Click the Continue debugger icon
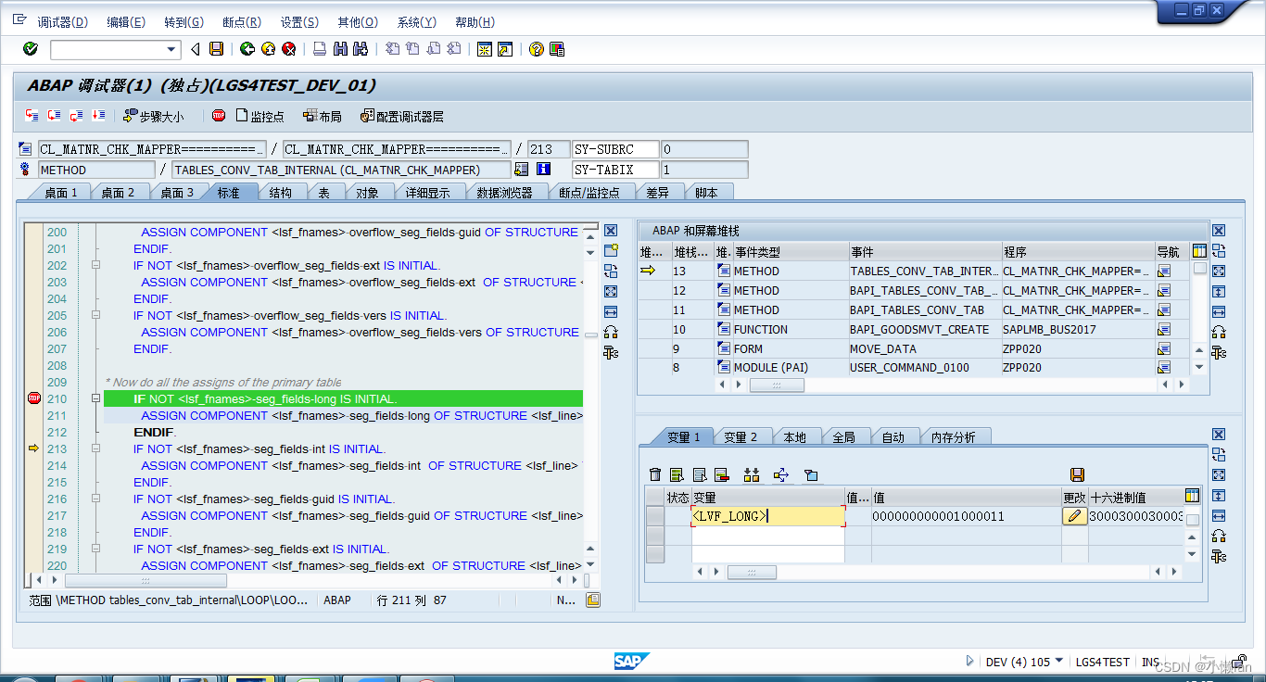The width and height of the screenshot is (1266, 682). [x=98, y=116]
